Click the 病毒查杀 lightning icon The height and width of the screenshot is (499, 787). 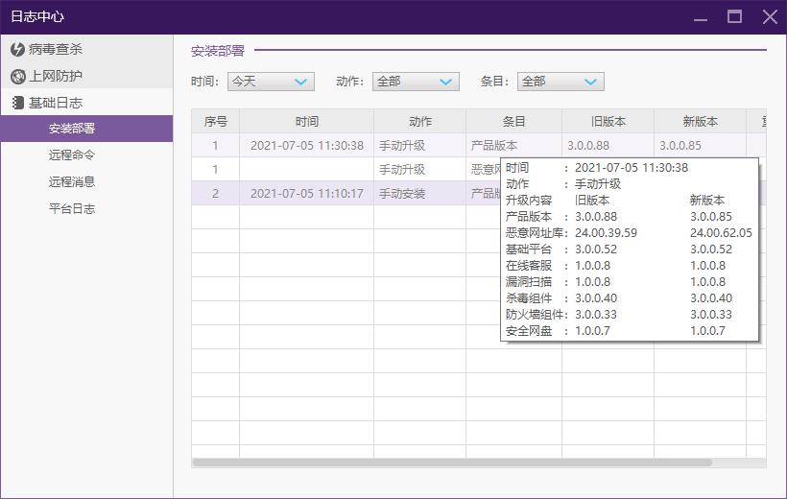click(x=17, y=49)
